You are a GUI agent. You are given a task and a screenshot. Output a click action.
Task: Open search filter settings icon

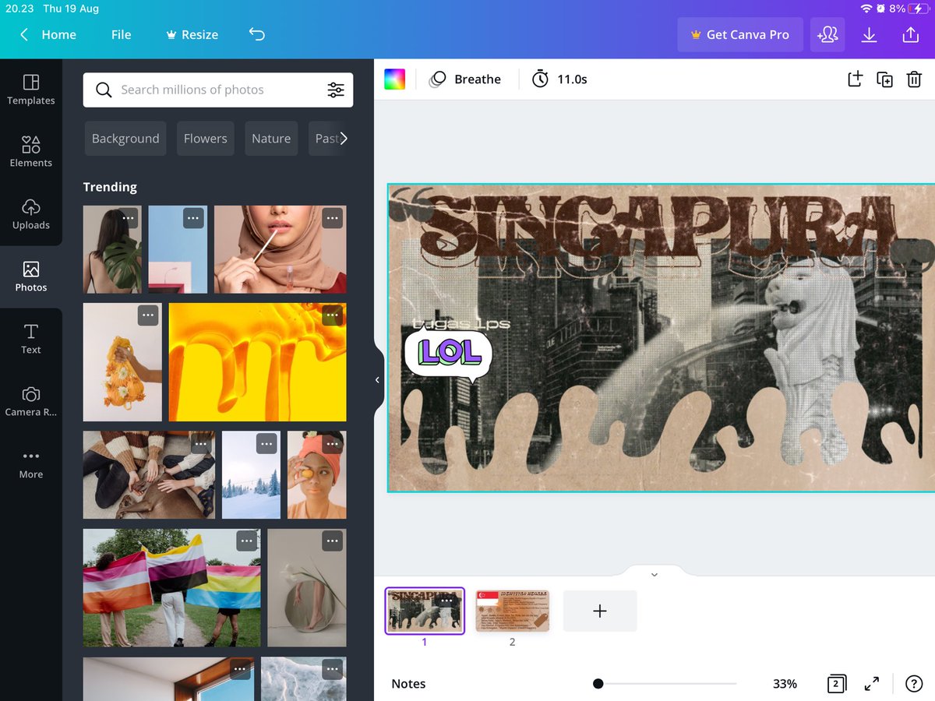tap(336, 90)
